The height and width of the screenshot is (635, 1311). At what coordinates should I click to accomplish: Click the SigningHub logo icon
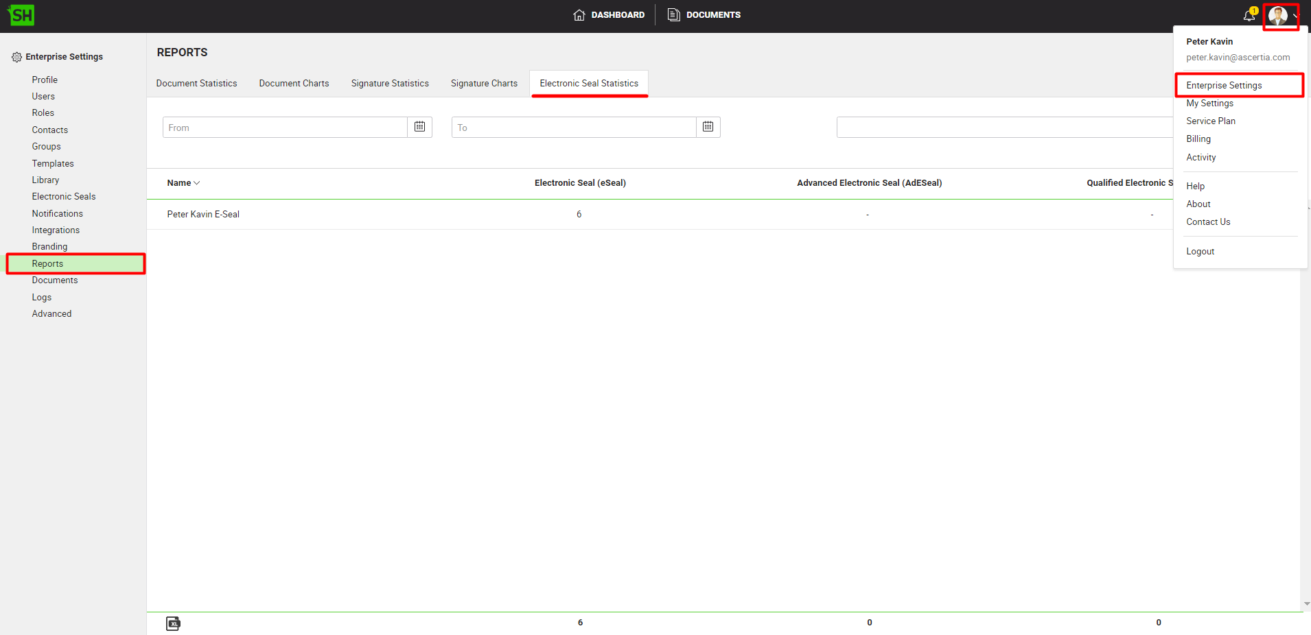click(21, 15)
